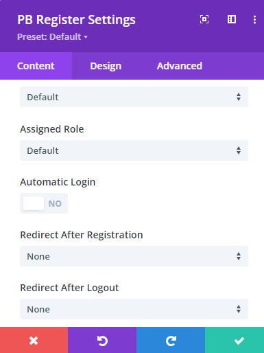Click the Assigned Role label
This screenshot has width=264, height=353.
coord(52,129)
